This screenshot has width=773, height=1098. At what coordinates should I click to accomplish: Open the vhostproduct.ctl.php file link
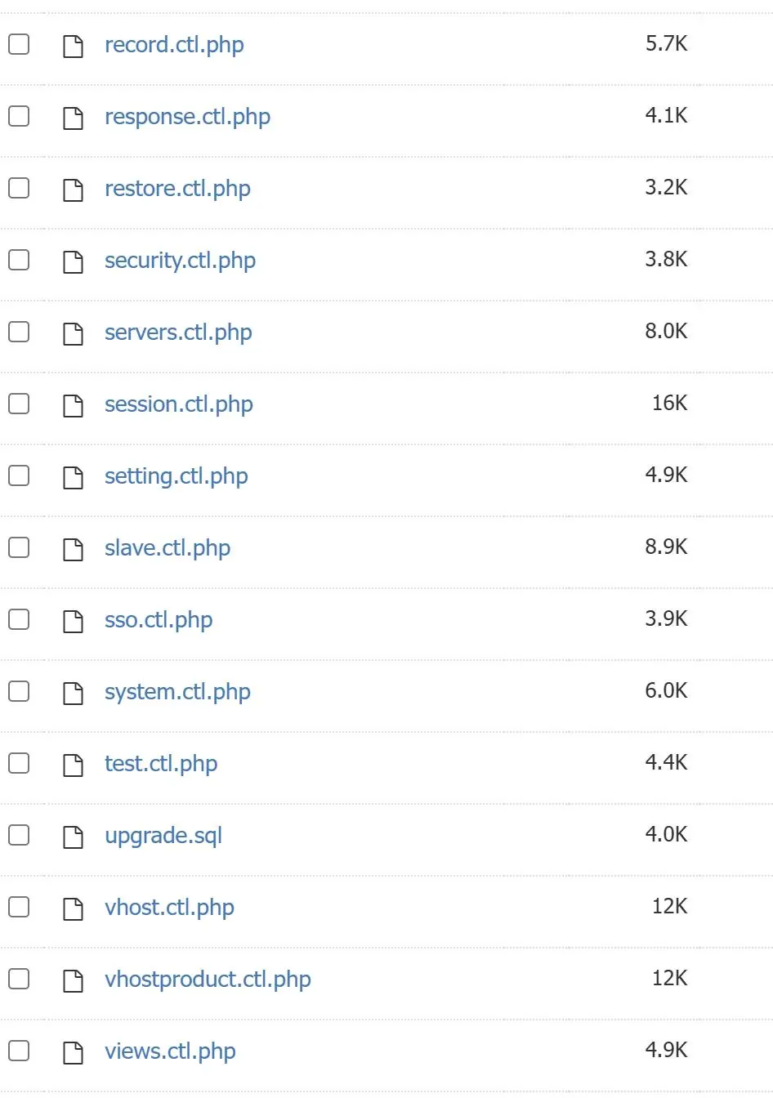coord(208,980)
